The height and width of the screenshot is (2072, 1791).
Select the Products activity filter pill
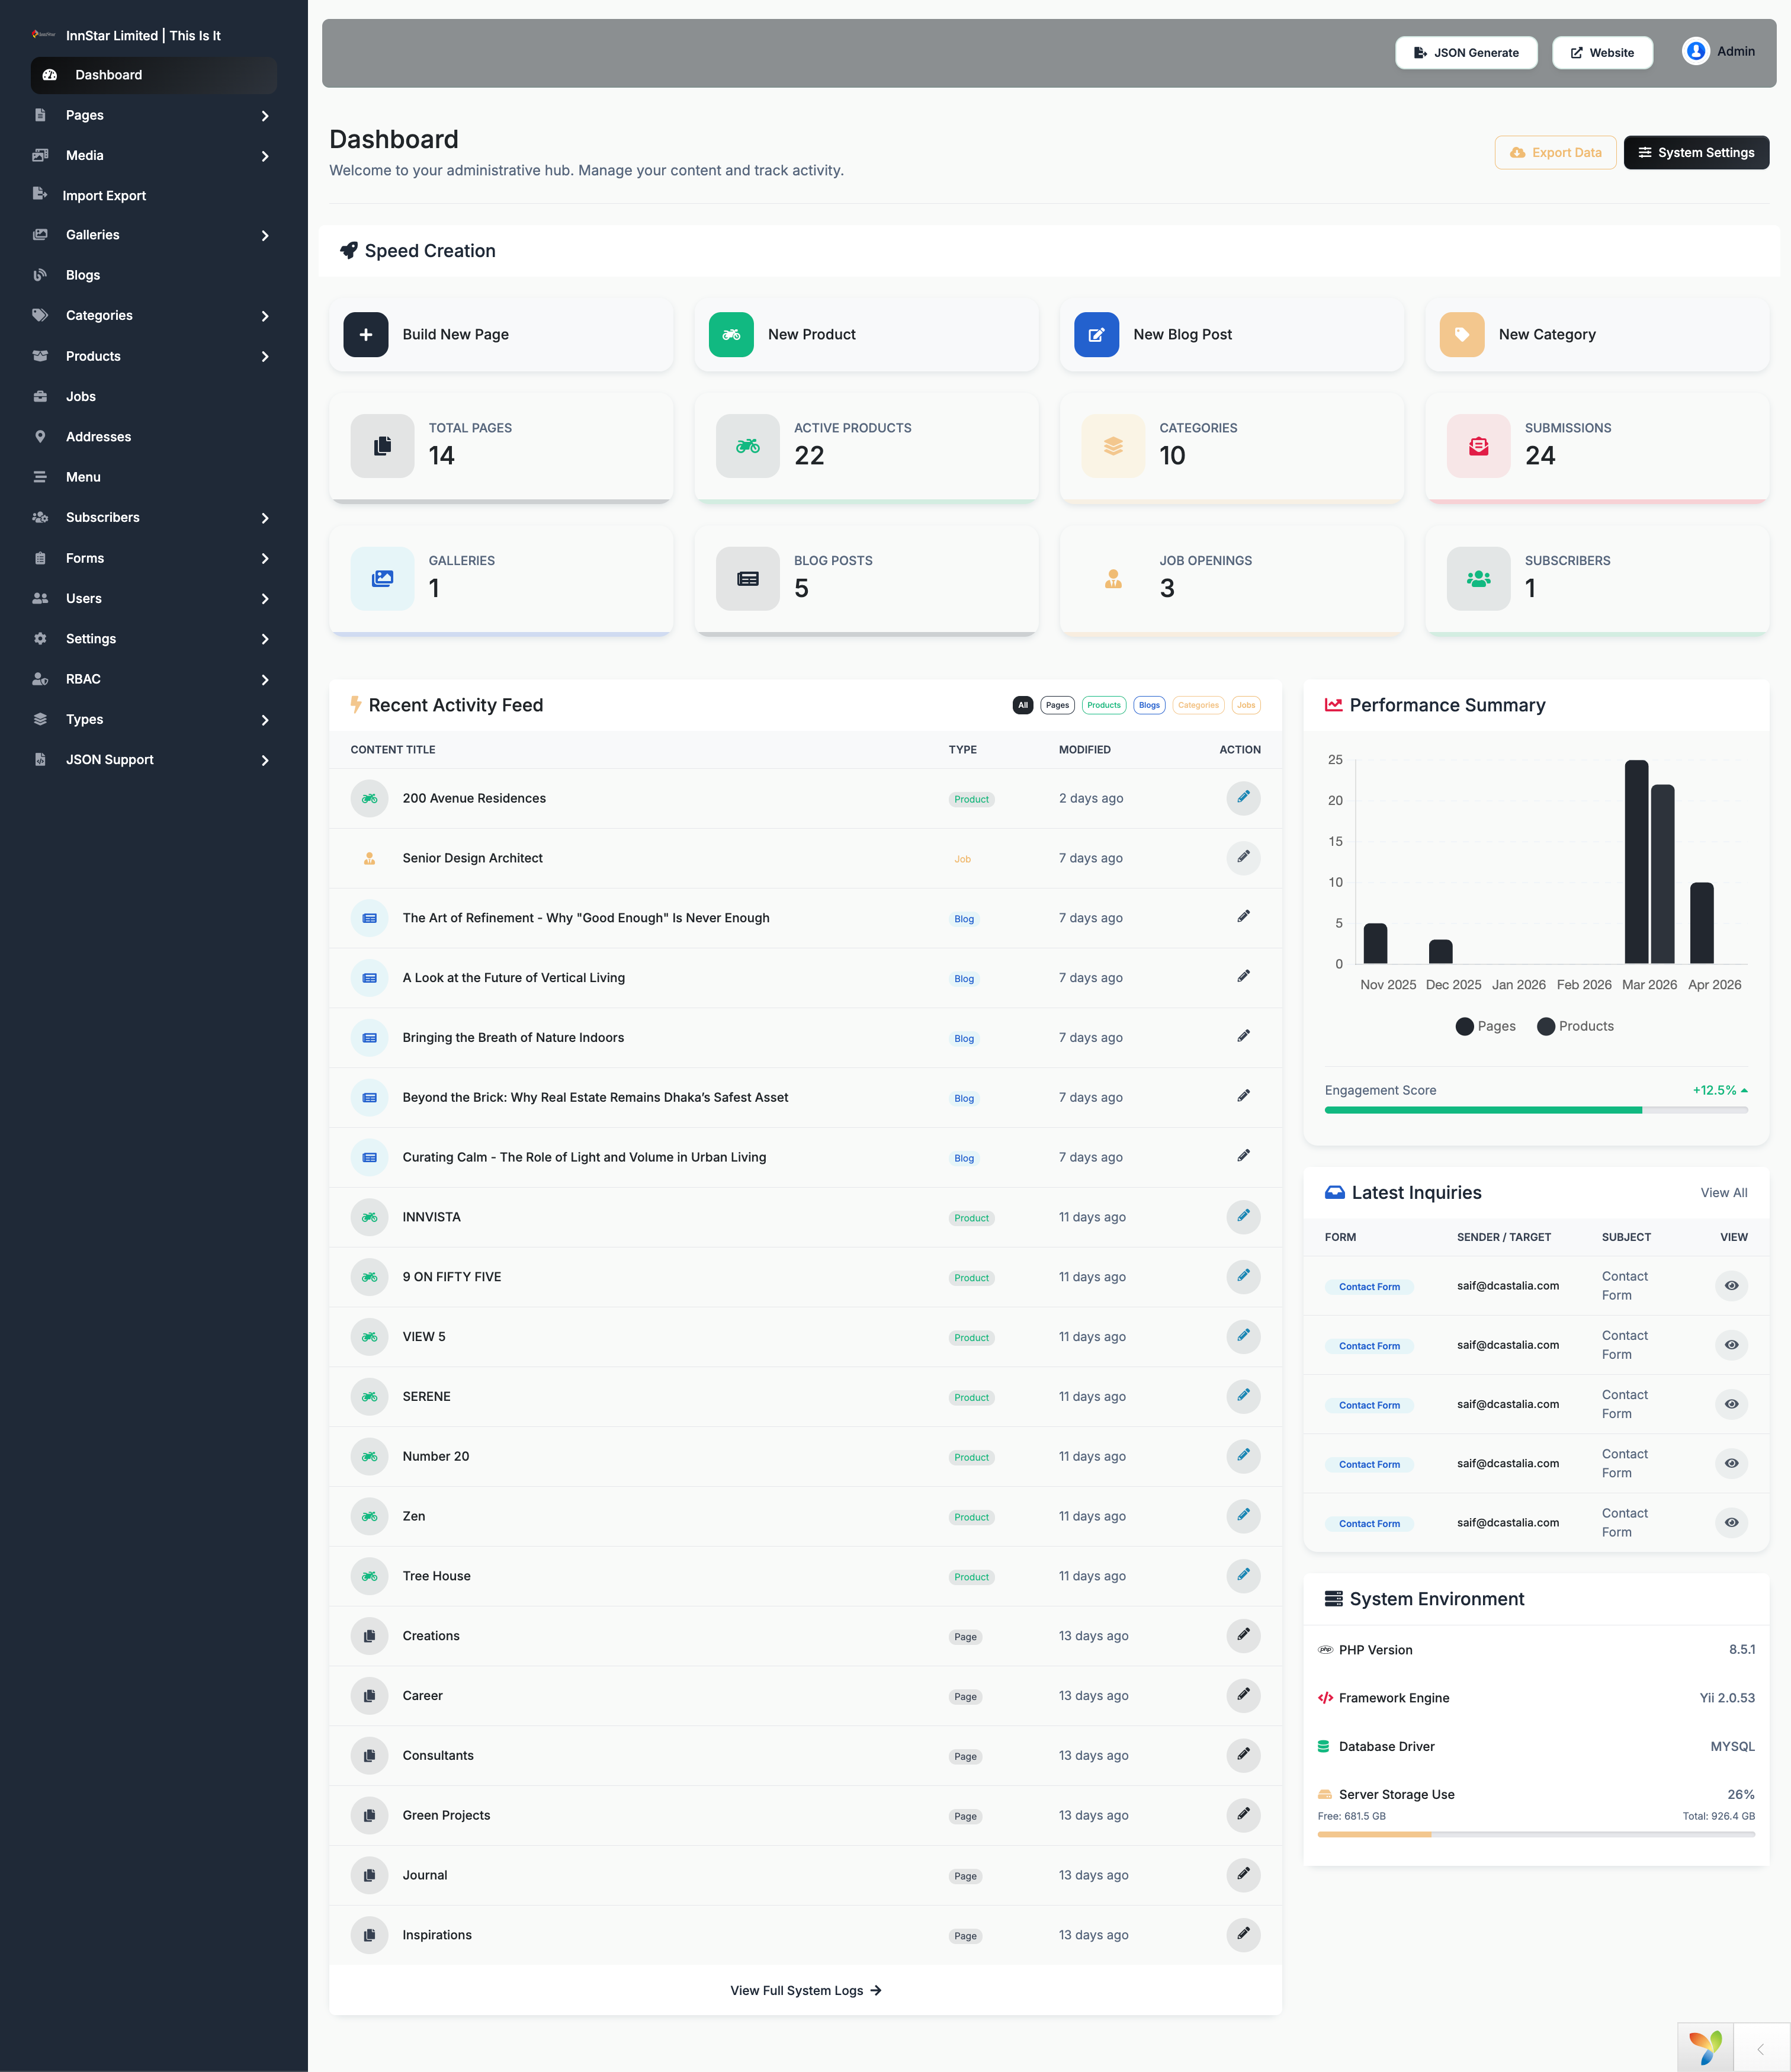[x=1104, y=705]
